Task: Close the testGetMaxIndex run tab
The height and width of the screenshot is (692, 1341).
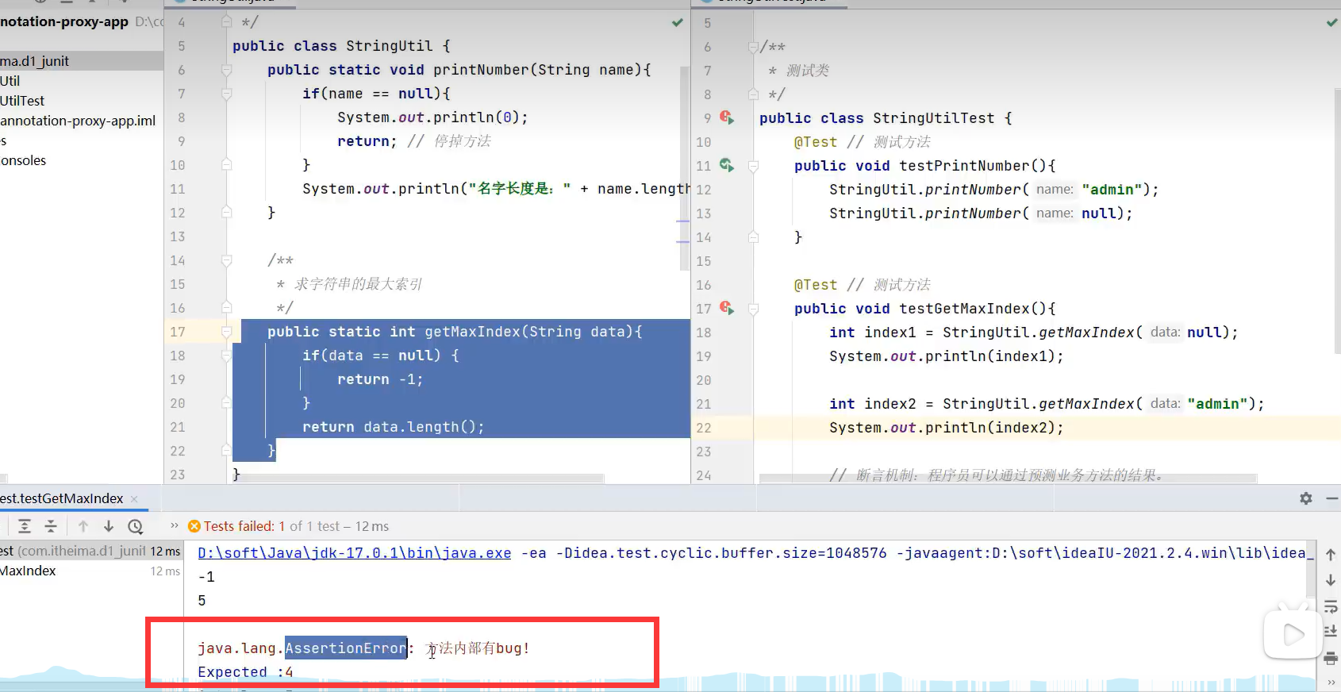Action: tap(134, 499)
